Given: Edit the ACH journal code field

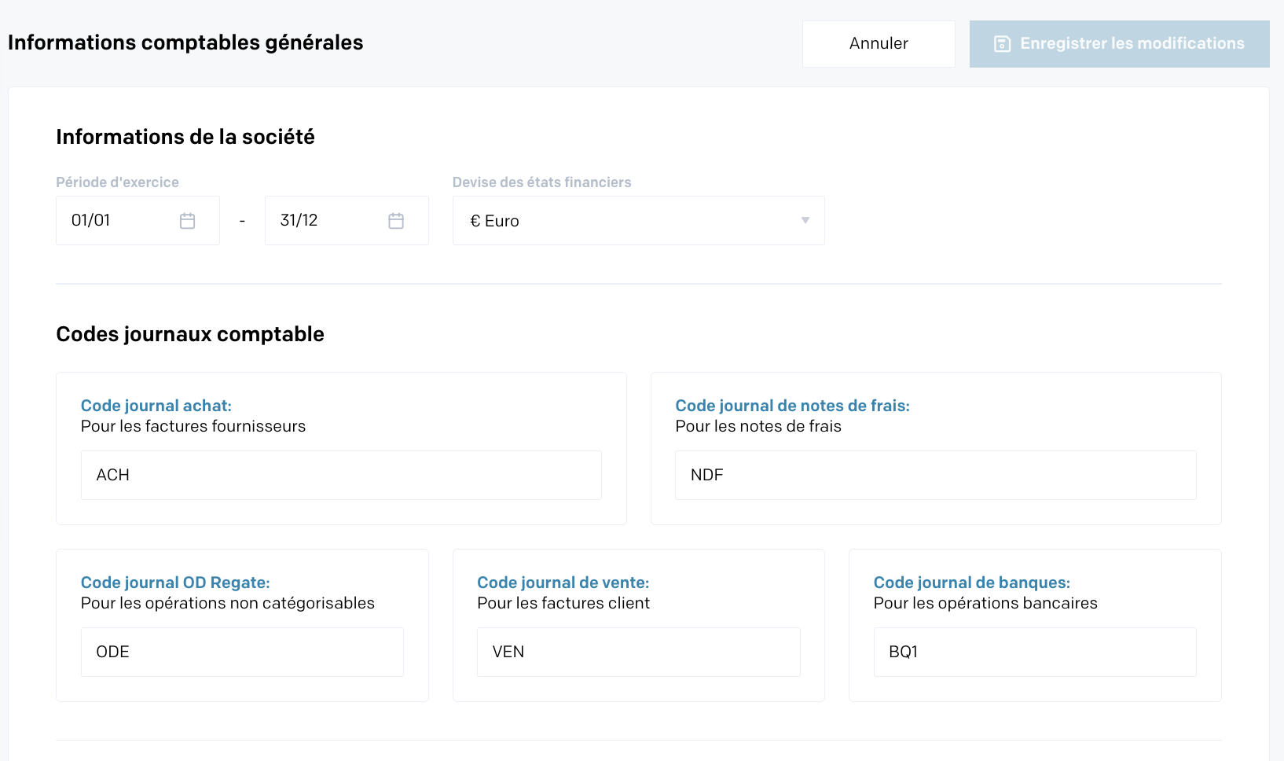Looking at the screenshot, I should click(340, 475).
